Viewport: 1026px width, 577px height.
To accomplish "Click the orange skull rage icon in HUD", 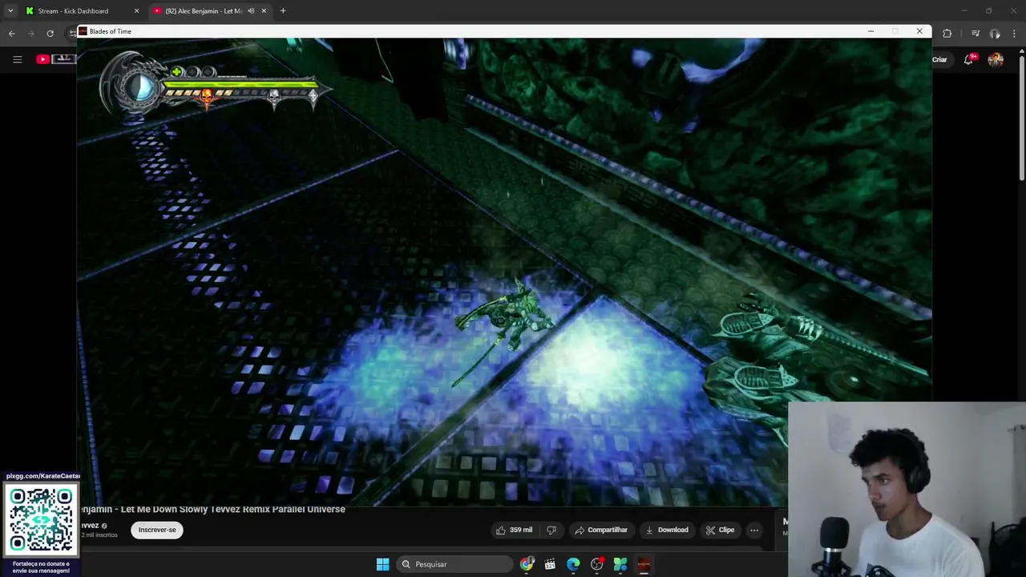I will tap(207, 97).
